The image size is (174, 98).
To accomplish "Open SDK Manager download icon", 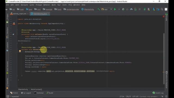I will click(154, 9).
